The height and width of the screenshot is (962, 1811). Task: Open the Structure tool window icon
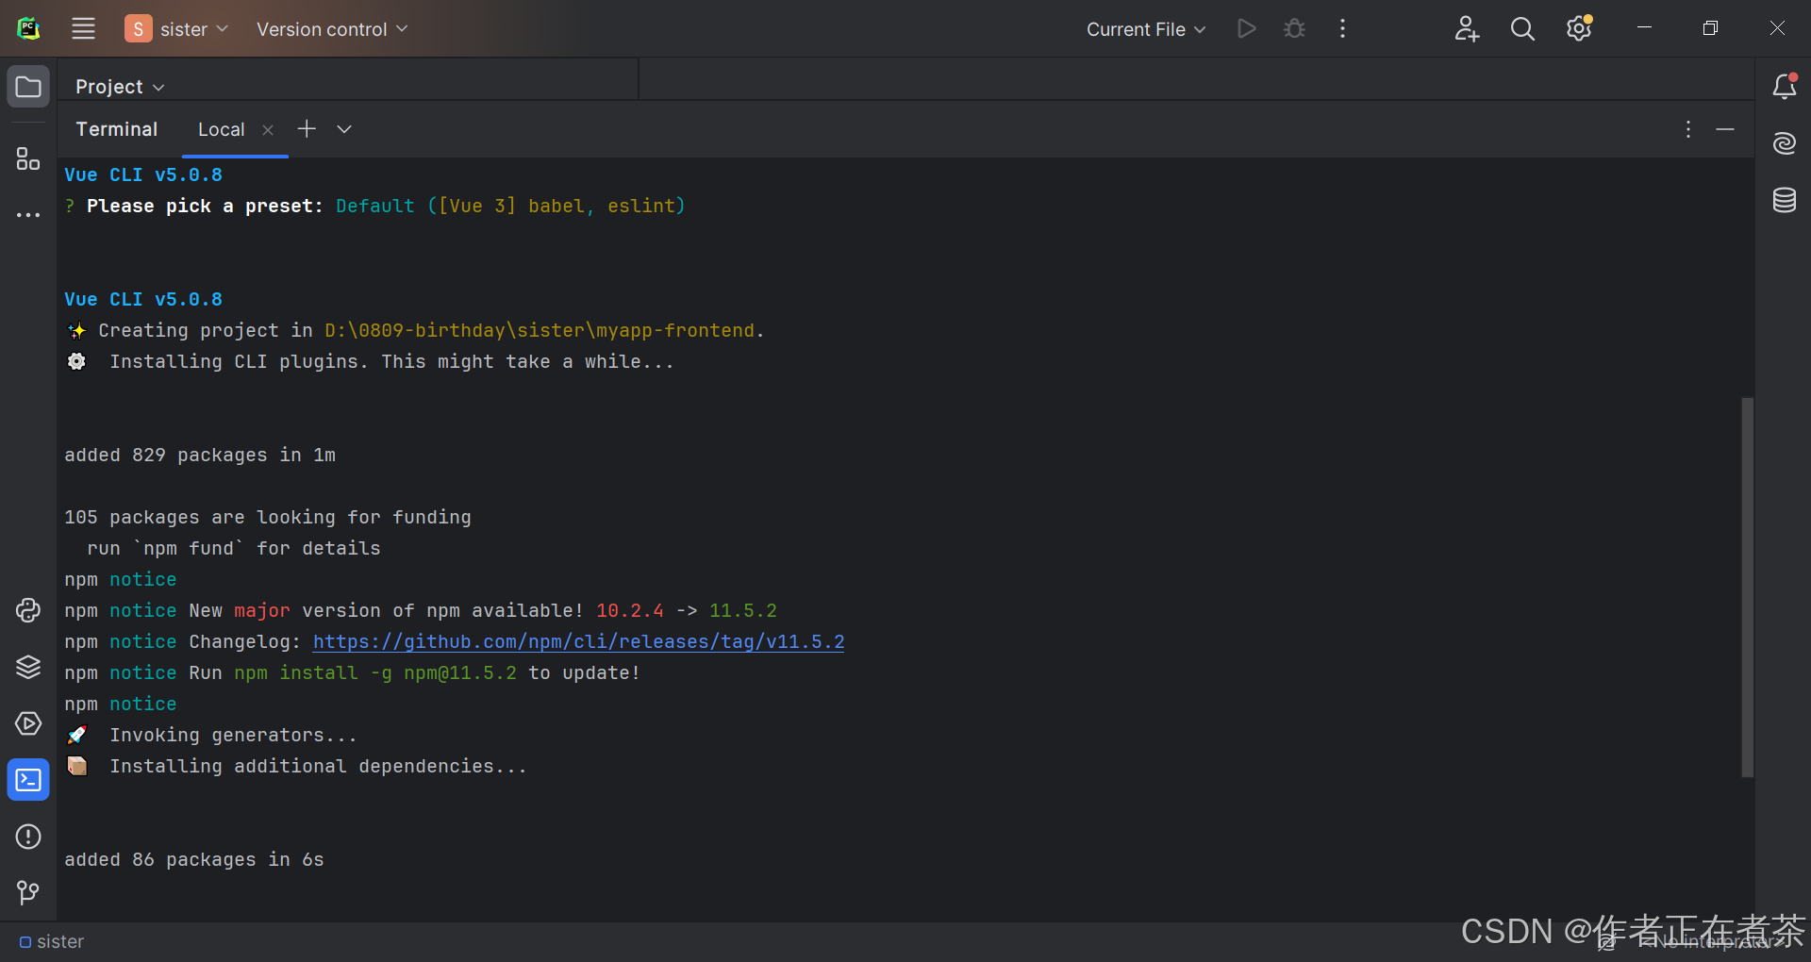click(x=28, y=158)
